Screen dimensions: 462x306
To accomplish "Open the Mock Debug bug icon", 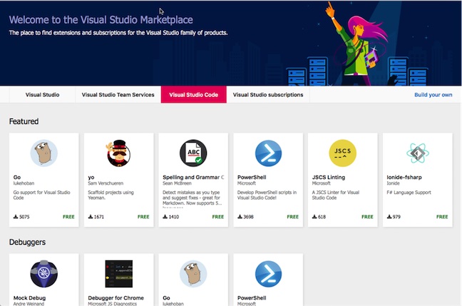I will [44, 274].
